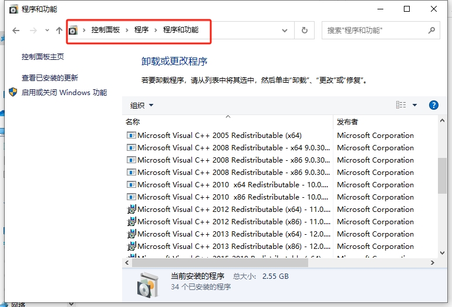Screen dimensions: 452x307
Task: Refresh the 程序和功能 list
Action: click(x=305, y=31)
